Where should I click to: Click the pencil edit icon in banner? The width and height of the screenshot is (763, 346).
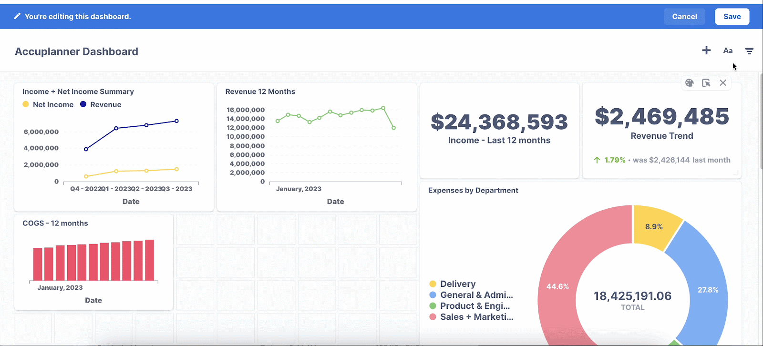coord(17,16)
